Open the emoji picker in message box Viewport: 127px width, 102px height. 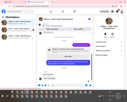click(86, 85)
